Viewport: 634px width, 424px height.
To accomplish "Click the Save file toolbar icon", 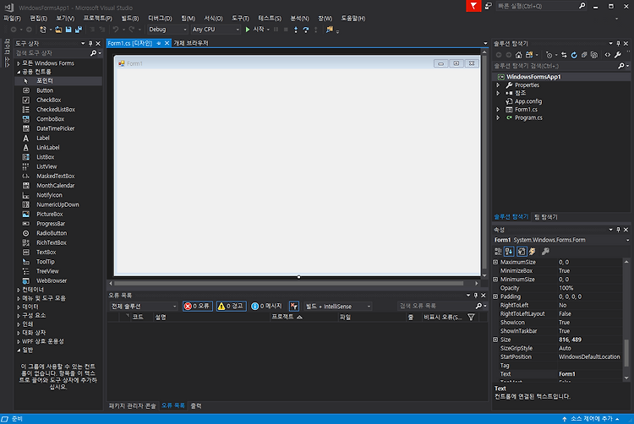I will point(68,30).
